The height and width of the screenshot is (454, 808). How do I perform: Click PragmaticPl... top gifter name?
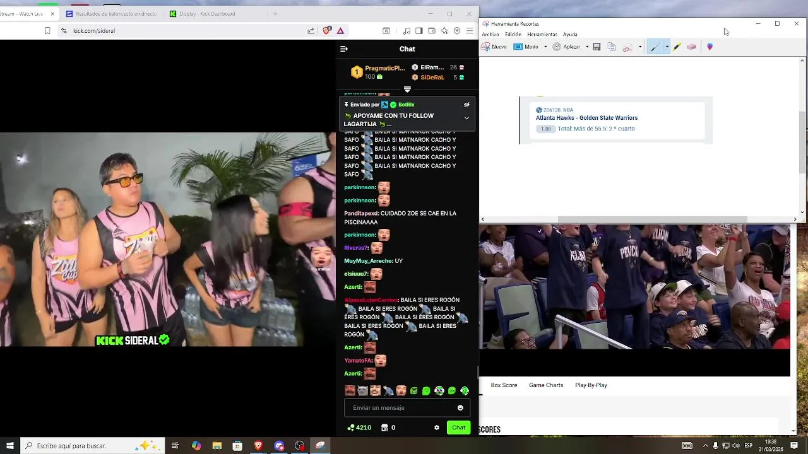[384, 68]
